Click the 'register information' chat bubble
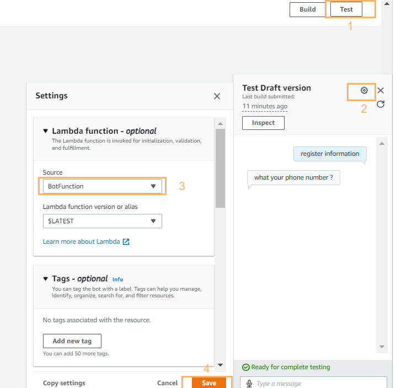 [330, 154]
